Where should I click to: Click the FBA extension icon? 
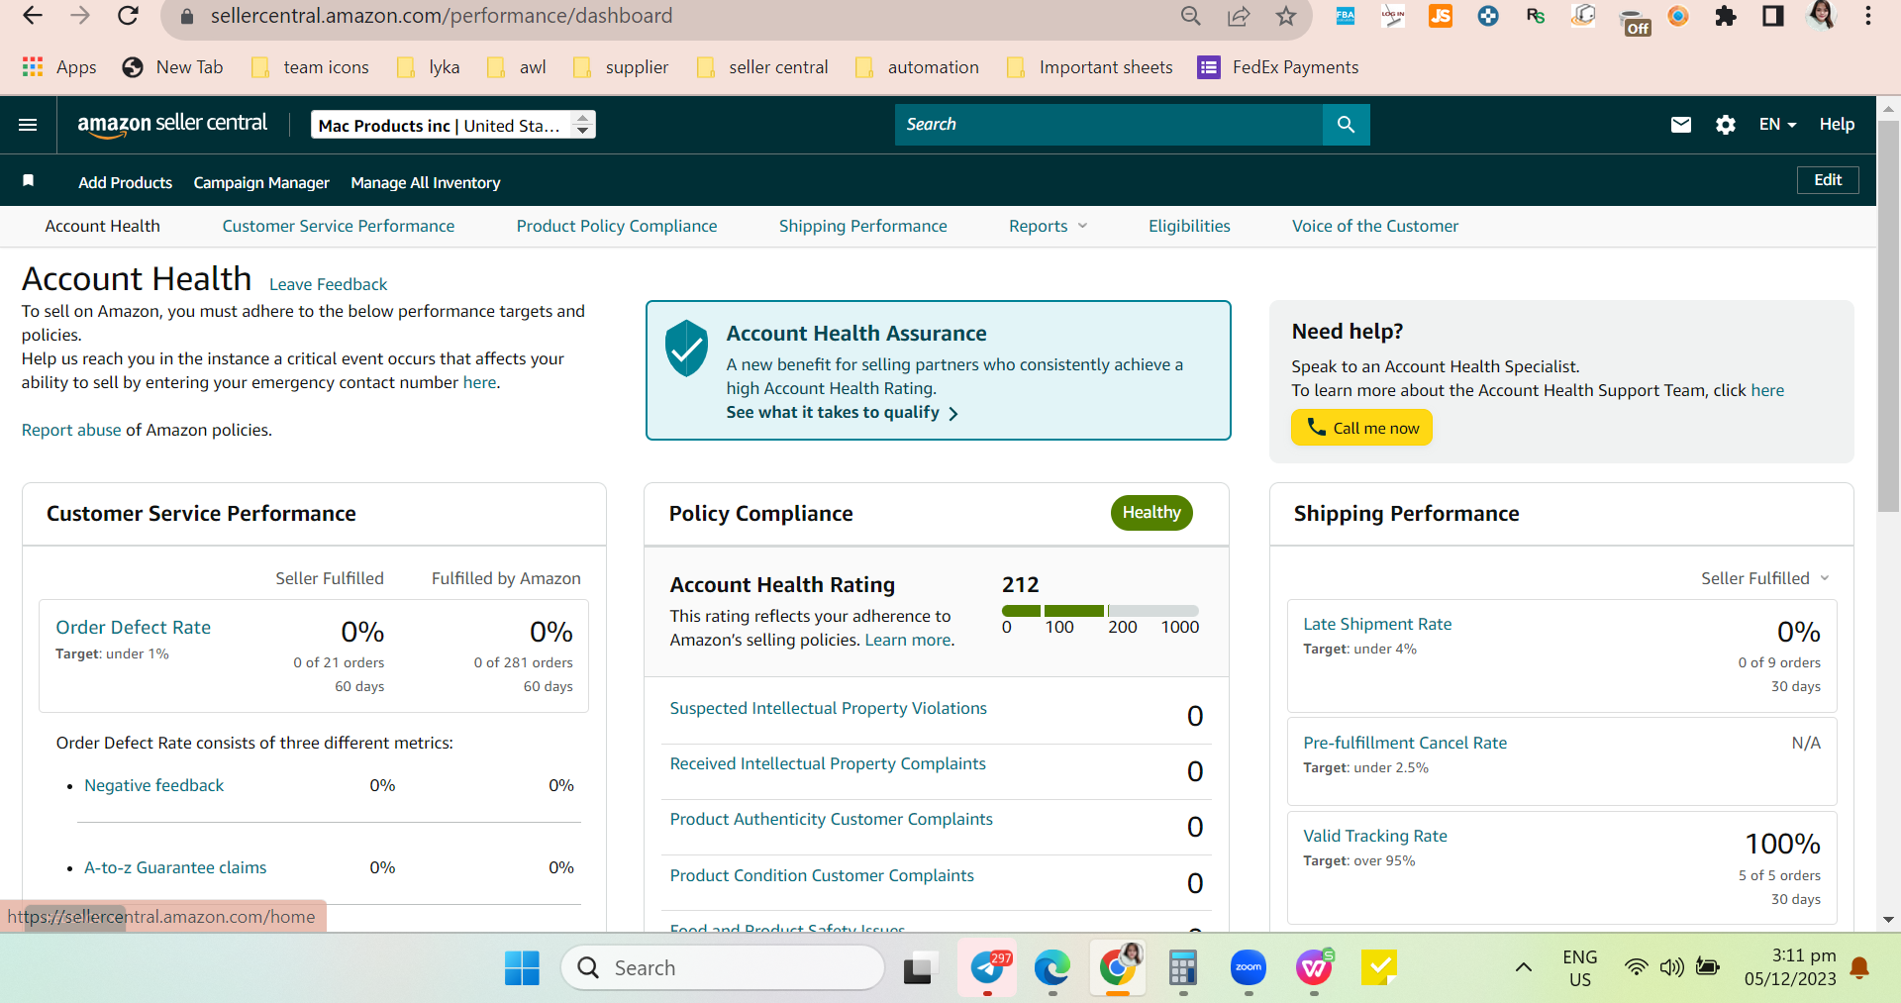(1346, 16)
